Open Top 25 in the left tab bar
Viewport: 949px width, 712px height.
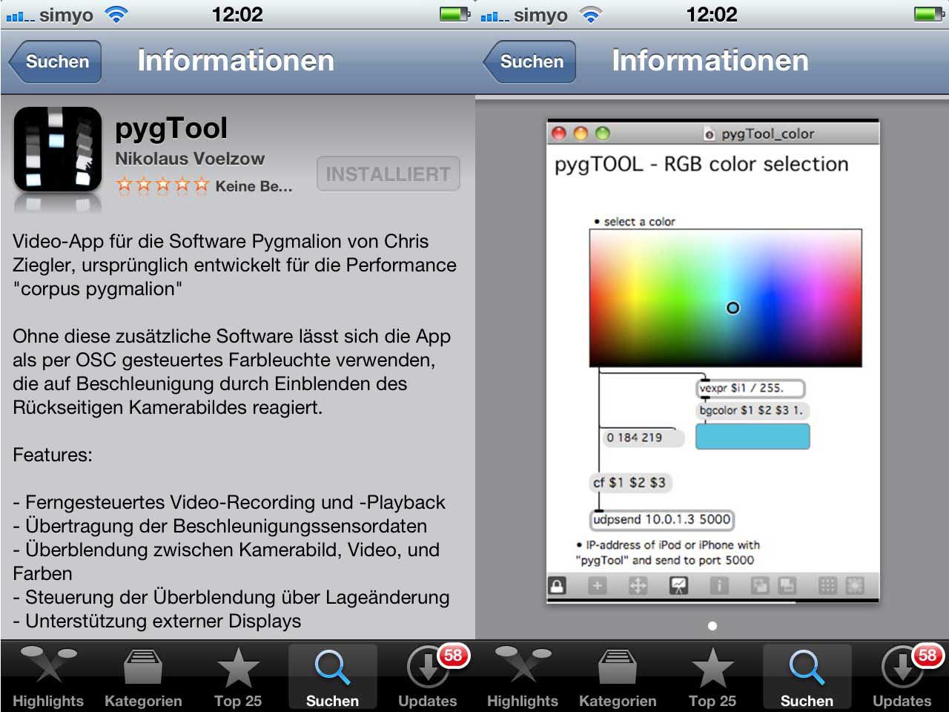(x=238, y=676)
